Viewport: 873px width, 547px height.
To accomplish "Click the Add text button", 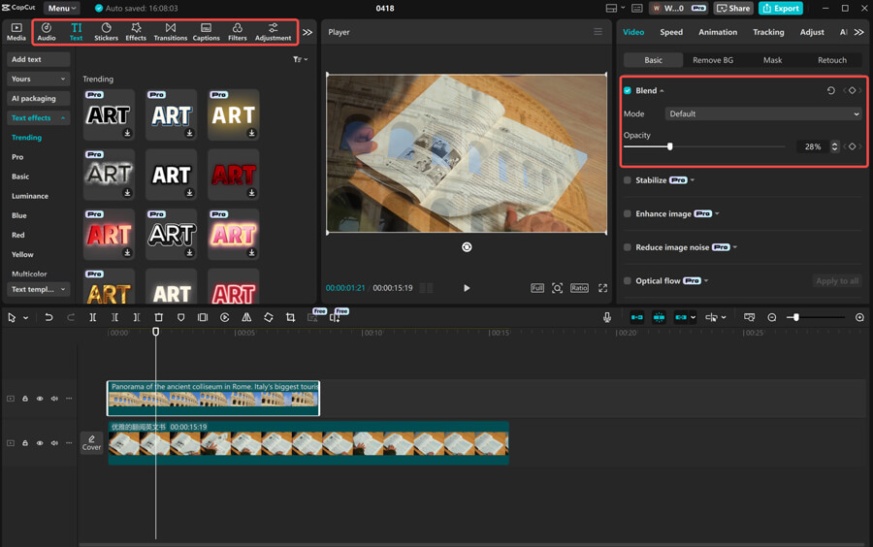I will (x=38, y=59).
